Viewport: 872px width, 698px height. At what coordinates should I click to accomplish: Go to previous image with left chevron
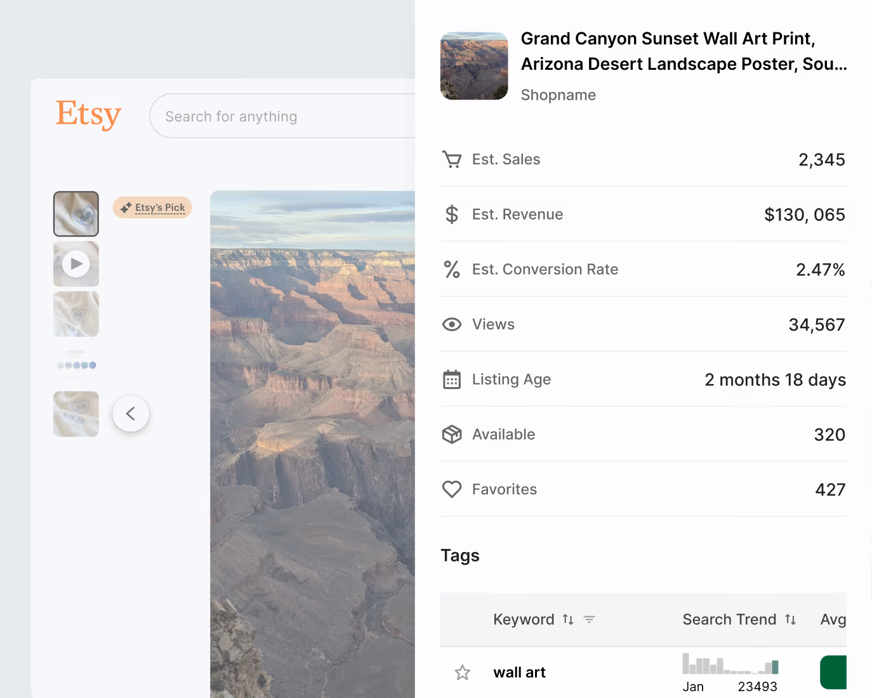[x=131, y=414]
